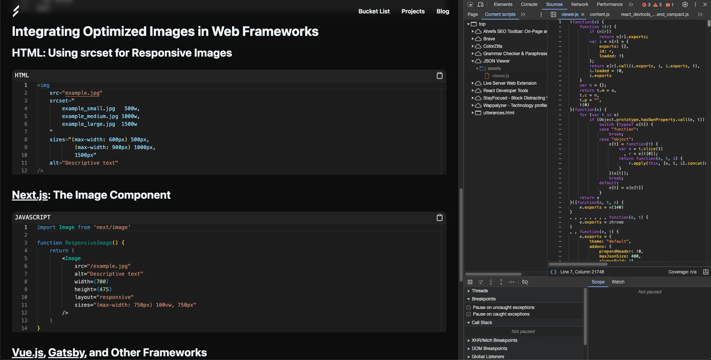
Task: Toggle the device toolbar icon
Action: [x=480, y=4]
